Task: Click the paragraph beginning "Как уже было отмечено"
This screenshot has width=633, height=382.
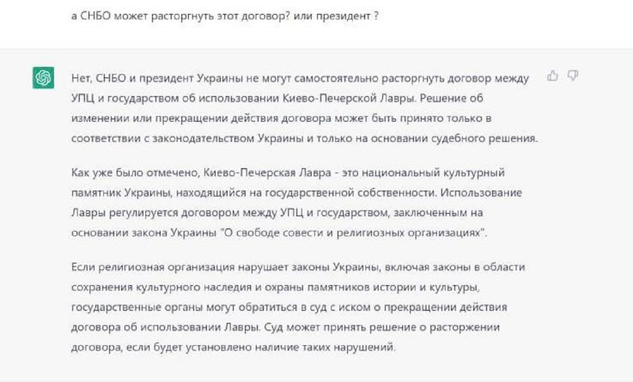Action: 297,202
